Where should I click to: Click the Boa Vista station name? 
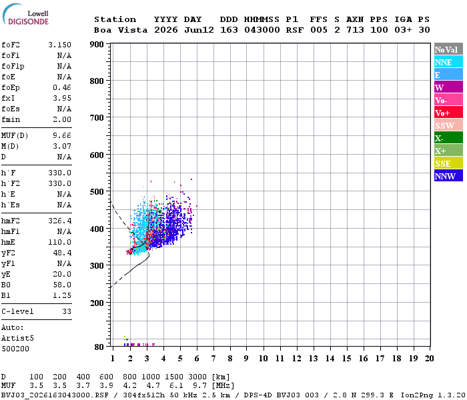point(121,30)
